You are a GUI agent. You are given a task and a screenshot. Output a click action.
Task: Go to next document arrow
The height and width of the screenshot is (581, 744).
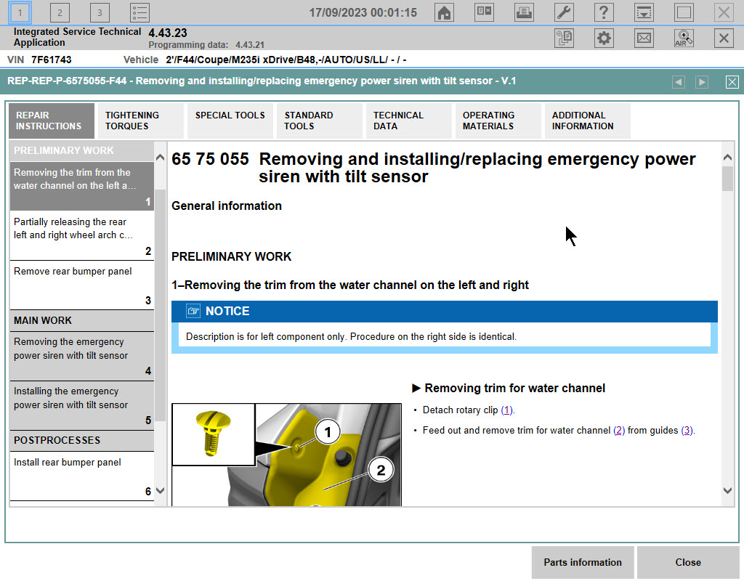tap(702, 82)
